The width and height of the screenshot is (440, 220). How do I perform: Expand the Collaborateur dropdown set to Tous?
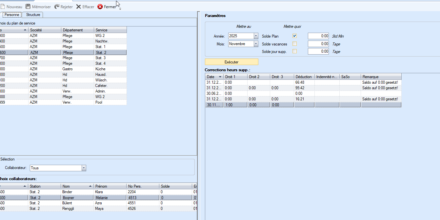point(84,168)
